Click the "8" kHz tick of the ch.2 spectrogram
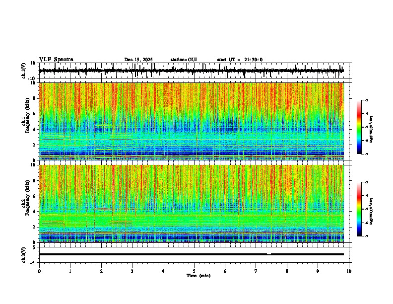Image resolution: width=393 pixels, height=304 pixels. click(35, 181)
